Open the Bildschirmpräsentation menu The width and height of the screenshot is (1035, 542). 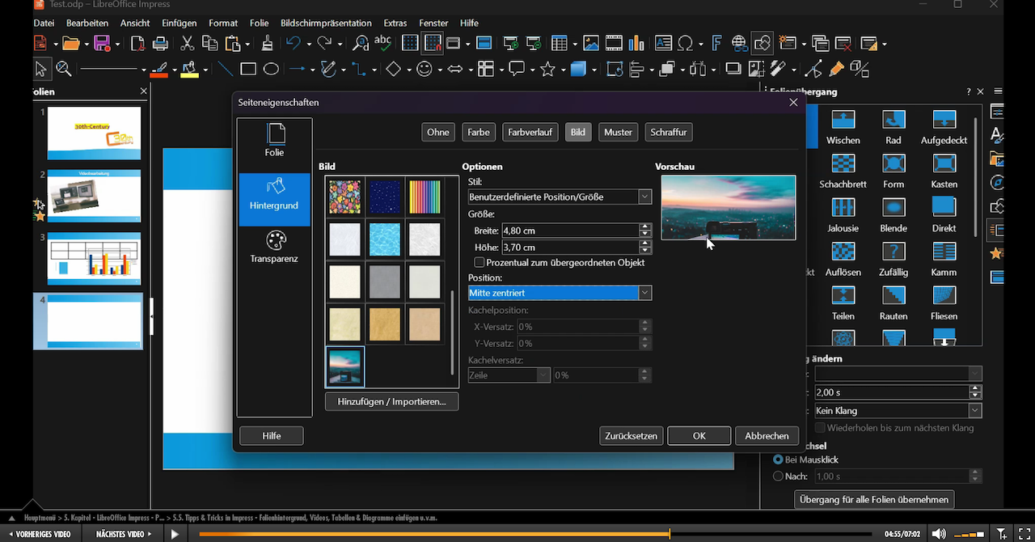click(x=326, y=23)
